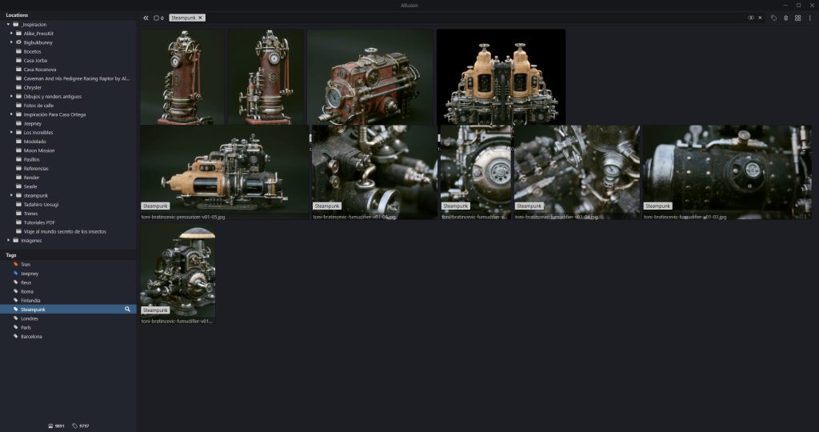Collapse the _Inspiracion folder tree
819x432 pixels.
pyautogui.click(x=8, y=24)
